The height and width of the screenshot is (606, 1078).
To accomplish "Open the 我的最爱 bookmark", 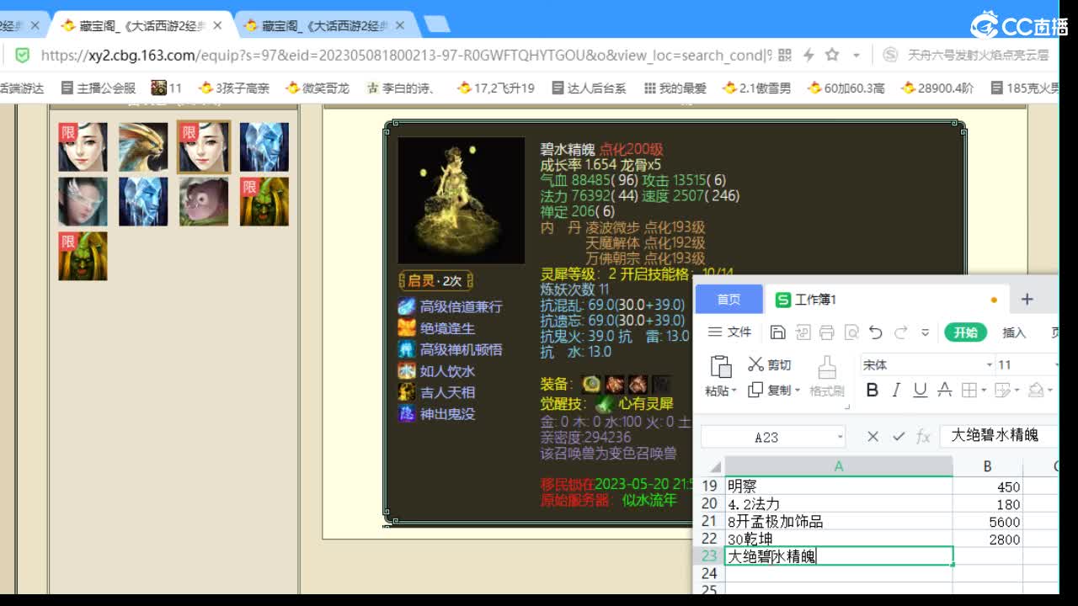I will coord(675,88).
